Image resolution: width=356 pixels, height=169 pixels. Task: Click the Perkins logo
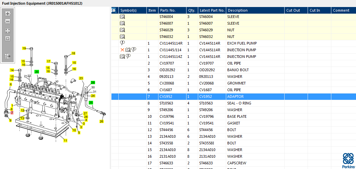[x=349, y=160]
